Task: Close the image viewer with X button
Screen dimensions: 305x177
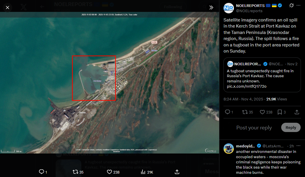Action: point(7,8)
